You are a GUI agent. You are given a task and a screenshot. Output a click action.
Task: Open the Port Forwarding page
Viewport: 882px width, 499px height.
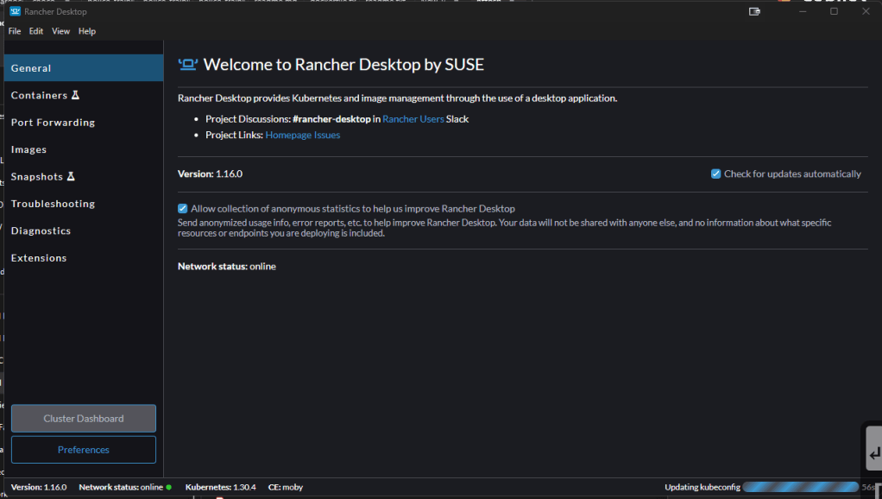click(84, 122)
